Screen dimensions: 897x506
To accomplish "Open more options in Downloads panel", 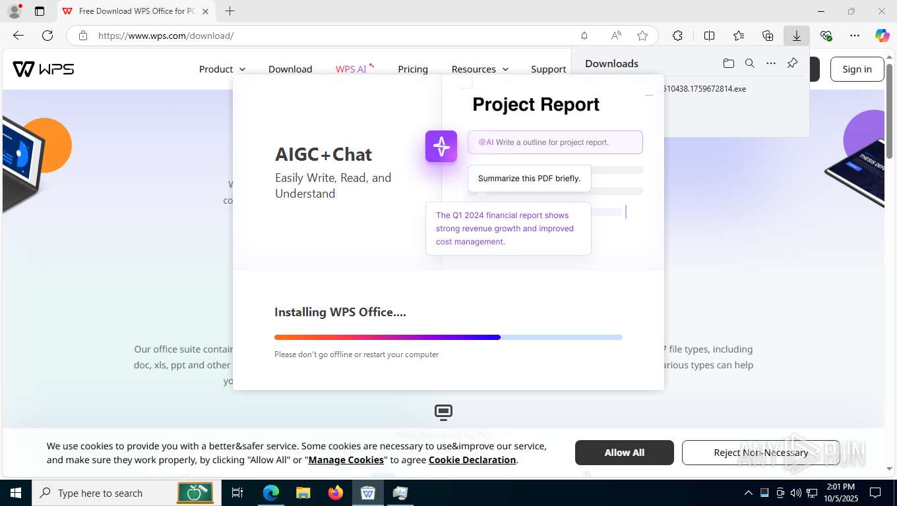I will (x=771, y=63).
